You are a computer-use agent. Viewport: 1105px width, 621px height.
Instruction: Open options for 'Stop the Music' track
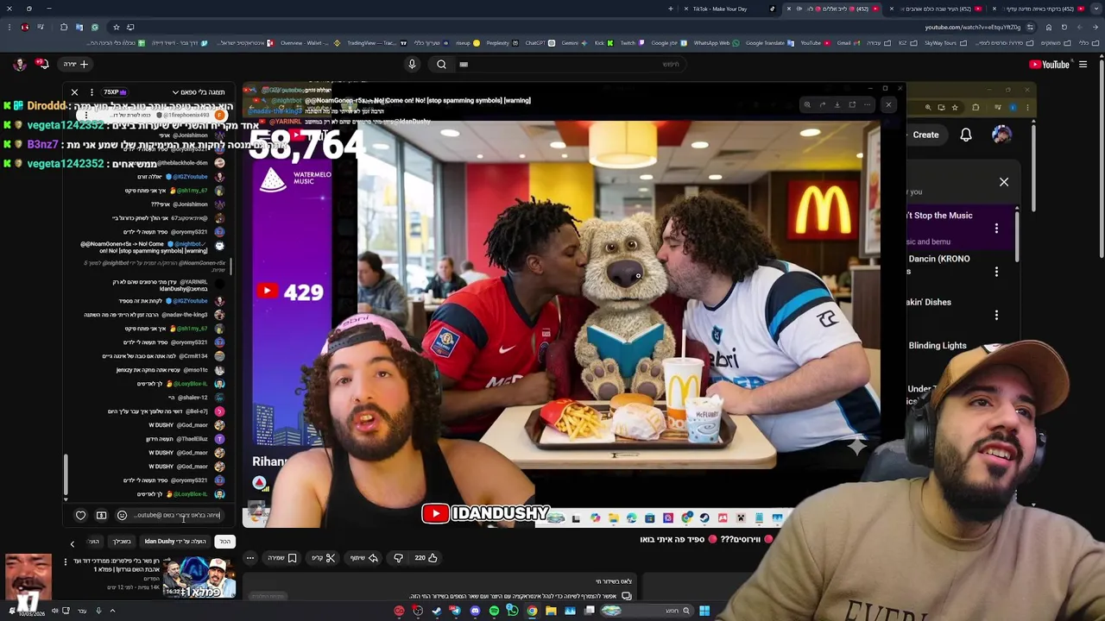[x=996, y=229]
